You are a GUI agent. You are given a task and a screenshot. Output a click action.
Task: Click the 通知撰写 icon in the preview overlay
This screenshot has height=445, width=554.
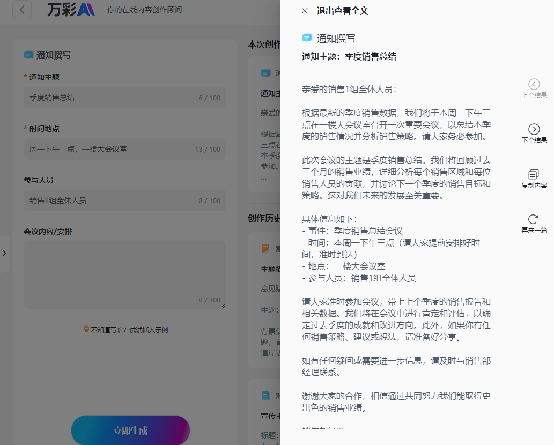click(307, 38)
